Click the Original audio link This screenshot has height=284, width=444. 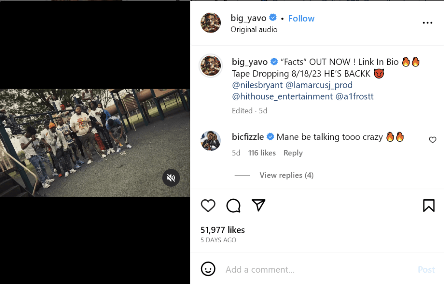pyautogui.click(x=254, y=30)
